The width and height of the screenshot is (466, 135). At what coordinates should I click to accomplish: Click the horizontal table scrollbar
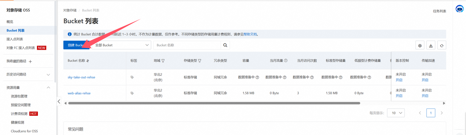coord(214,103)
